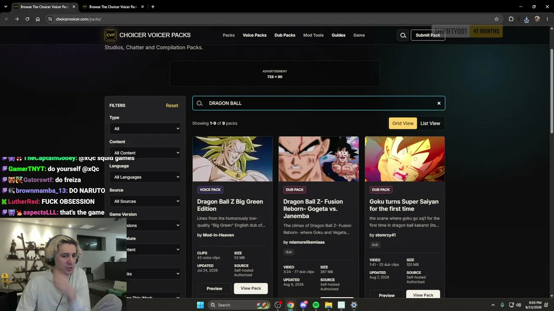Viewport: 554px width, 311px height.
Task: Close the first Choicer Voicer tab
Action: coord(74,7)
